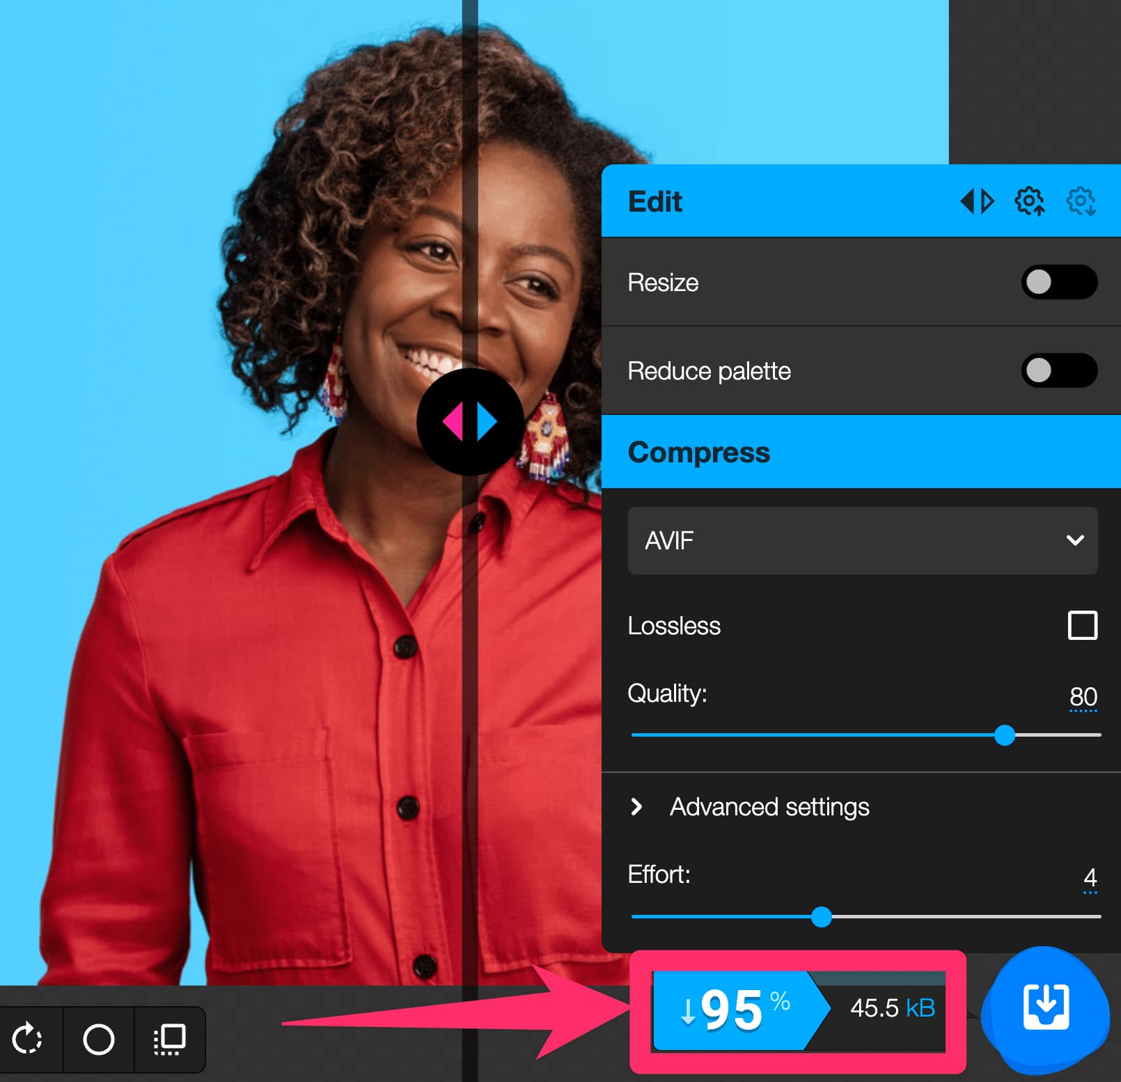Click the center image comparison handle

pyautogui.click(x=470, y=420)
